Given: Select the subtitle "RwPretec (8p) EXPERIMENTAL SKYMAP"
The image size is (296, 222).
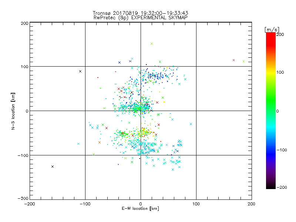Looking at the screenshot, I should [x=141, y=18].
